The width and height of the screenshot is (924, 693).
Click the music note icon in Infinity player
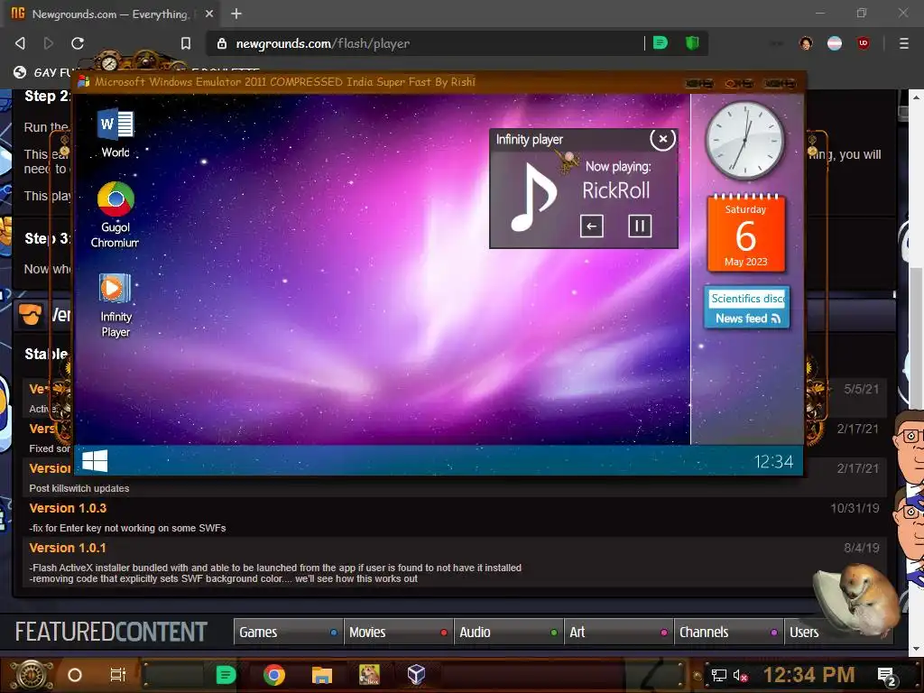[x=532, y=197]
